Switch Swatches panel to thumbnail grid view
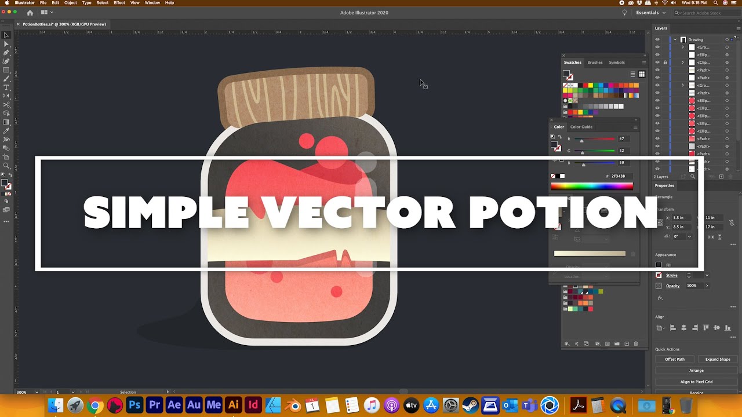Screen dimensions: 742x417 642,74
